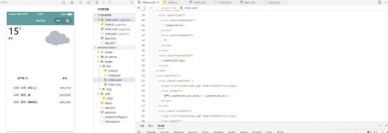Open the explorer file-list icon

click(97, 2)
